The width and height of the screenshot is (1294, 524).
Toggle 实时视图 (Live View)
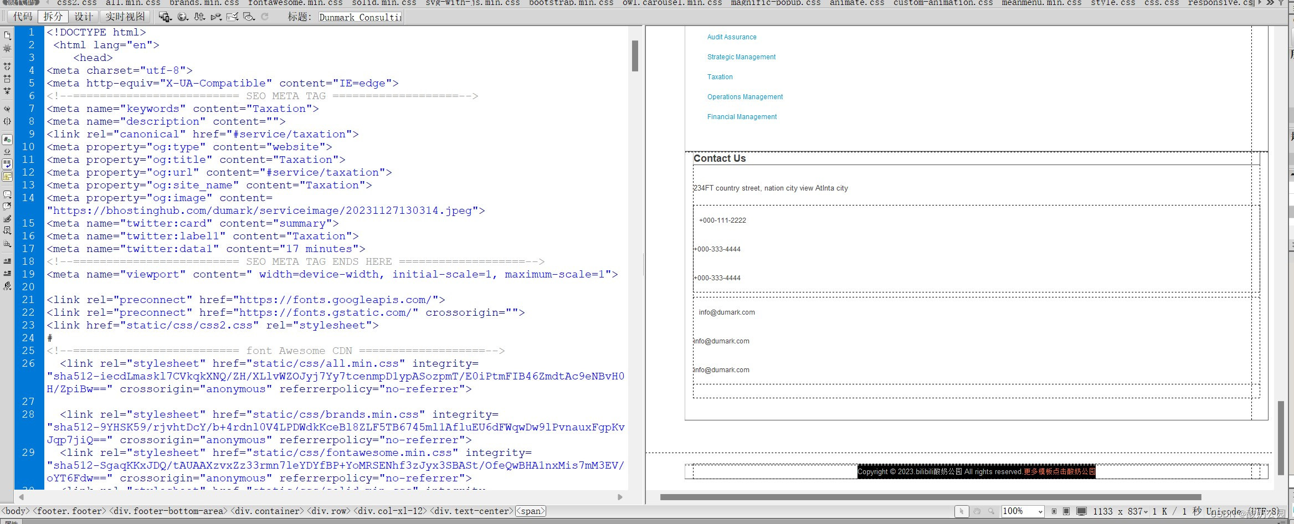(x=125, y=17)
